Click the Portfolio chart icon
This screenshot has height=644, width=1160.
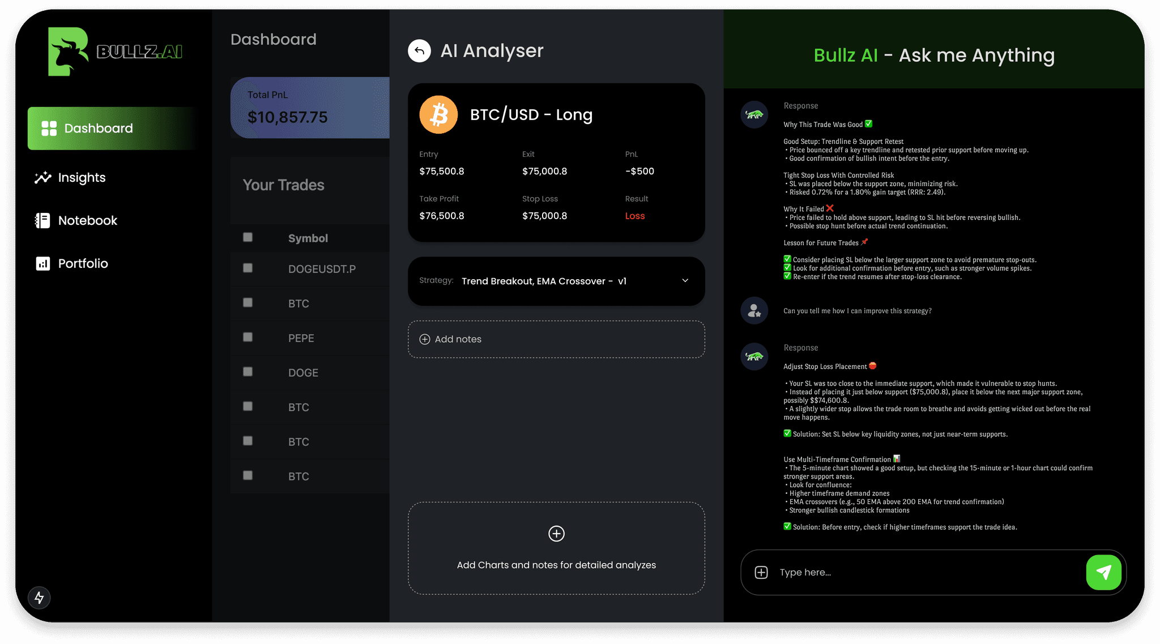(x=42, y=264)
